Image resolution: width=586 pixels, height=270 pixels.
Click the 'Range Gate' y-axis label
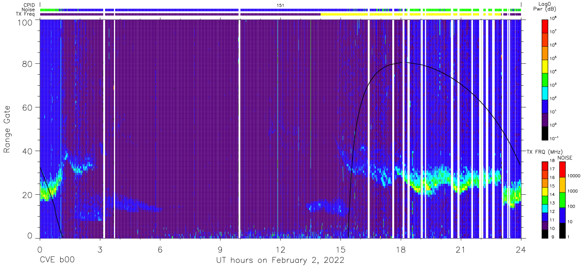click(x=7, y=130)
